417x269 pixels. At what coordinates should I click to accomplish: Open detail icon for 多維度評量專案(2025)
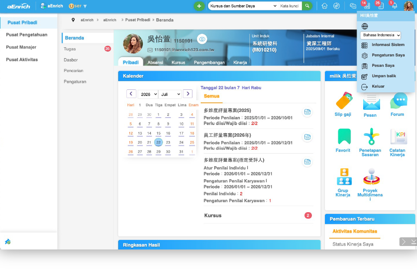click(308, 112)
